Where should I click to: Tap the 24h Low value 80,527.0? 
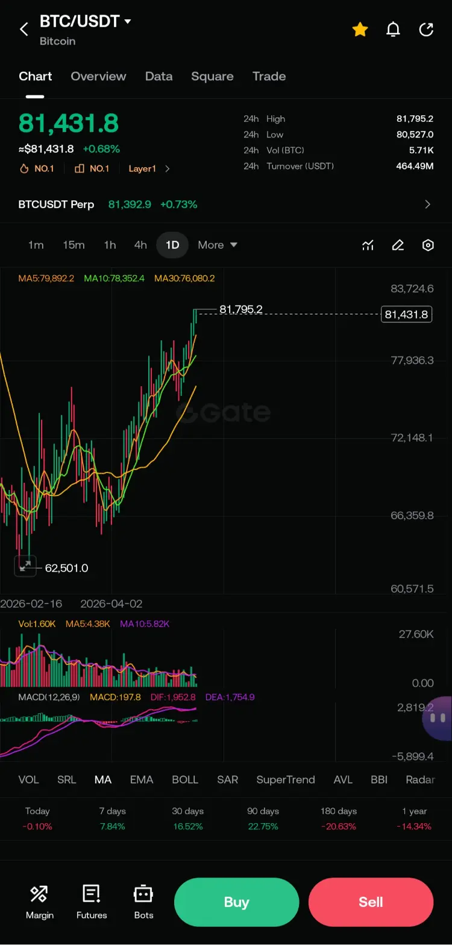415,135
